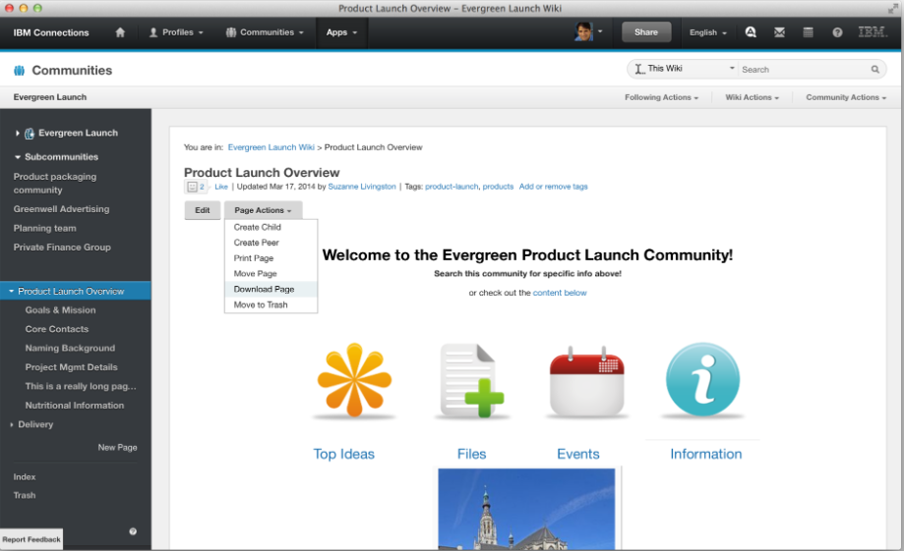Click the content below link
The height and width of the screenshot is (551, 904).
(x=560, y=293)
